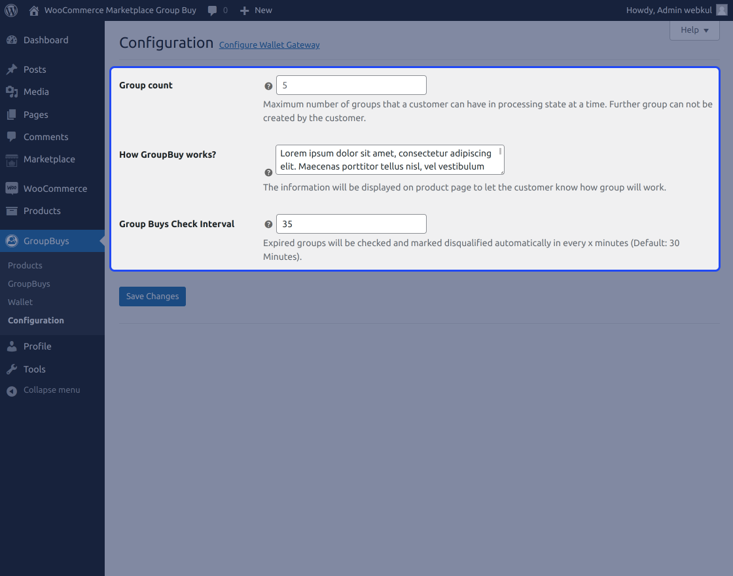This screenshot has height=576, width=733.
Task: Click help icon for Group Buys Check Interval
Action: tap(268, 225)
